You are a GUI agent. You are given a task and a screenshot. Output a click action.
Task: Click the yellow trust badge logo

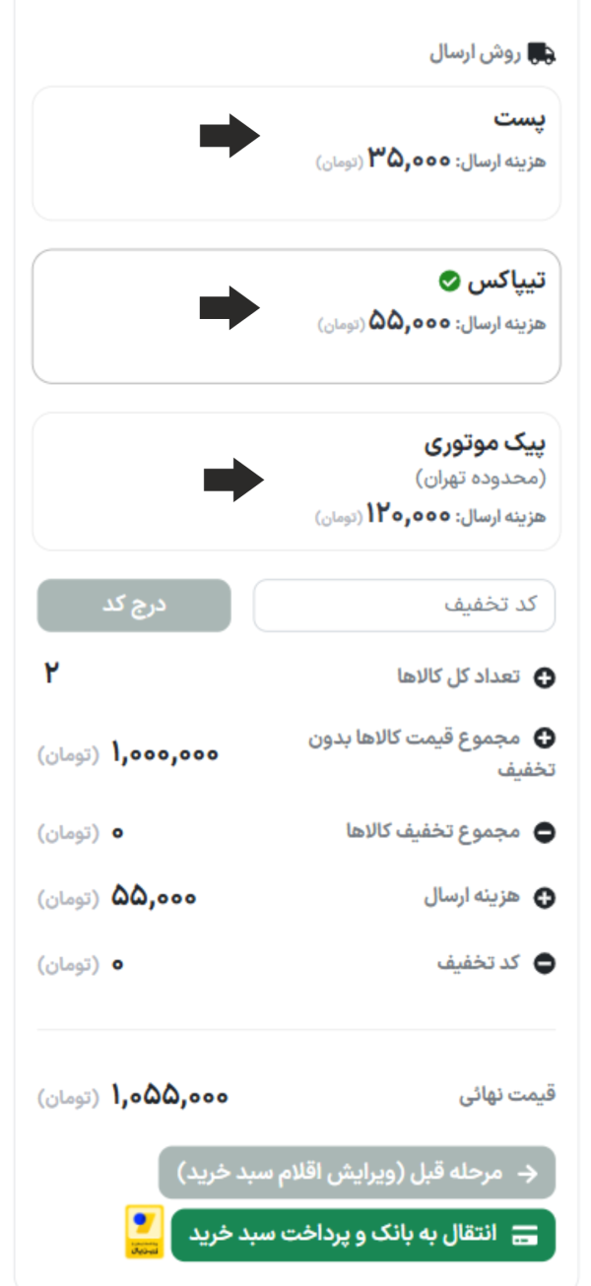coord(144,1231)
